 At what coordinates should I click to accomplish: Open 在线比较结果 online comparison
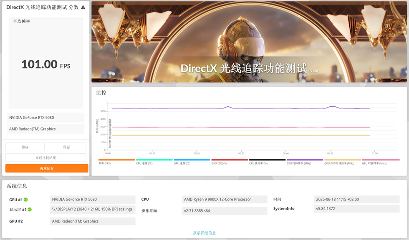[45, 158]
